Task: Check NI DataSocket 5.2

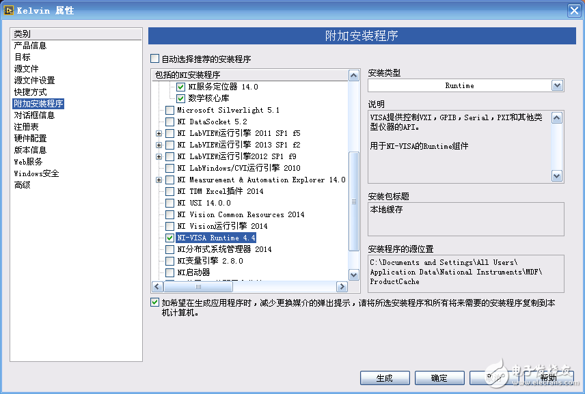Action: [169, 122]
